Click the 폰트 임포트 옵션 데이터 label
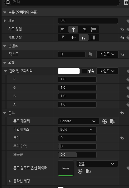This screenshot has height=188, width=129. click(30, 168)
